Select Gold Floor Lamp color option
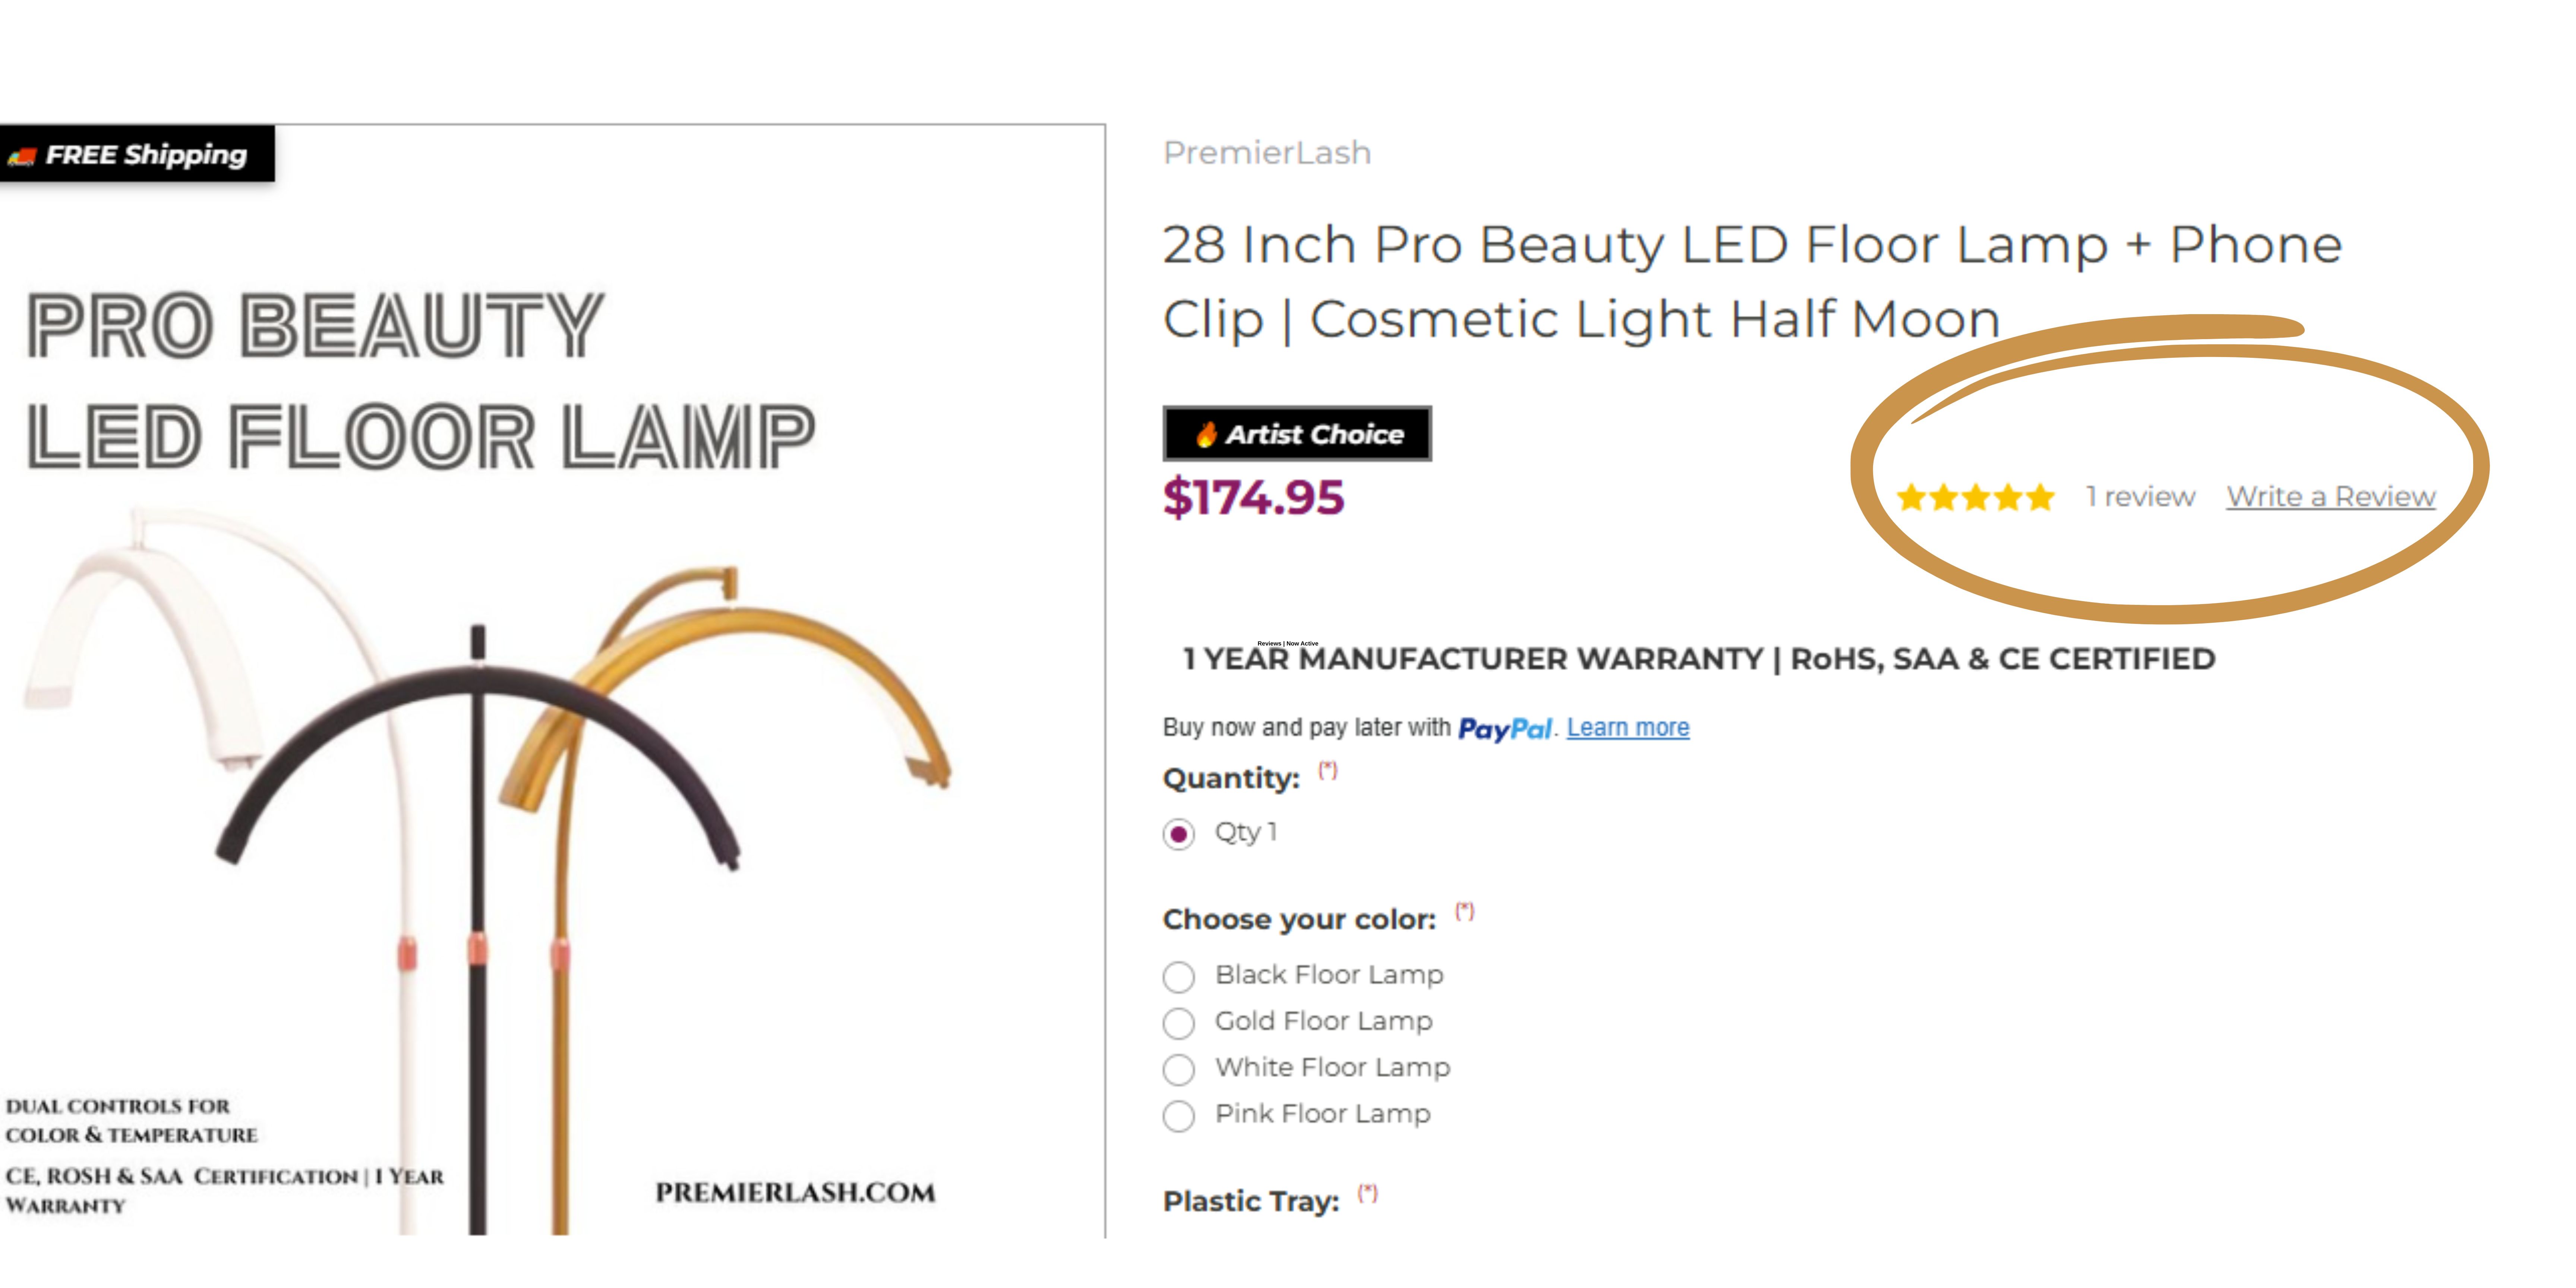This screenshot has width=2576, height=1288. click(x=1179, y=1022)
